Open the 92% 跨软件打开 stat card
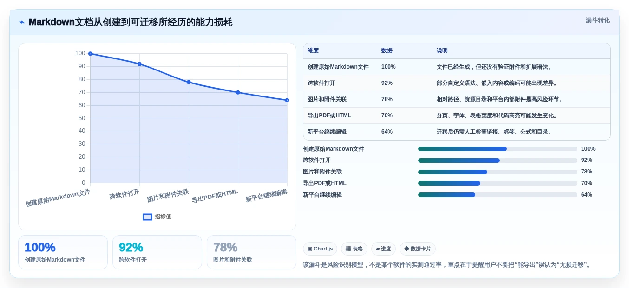This screenshot has width=629, height=288. [157, 252]
